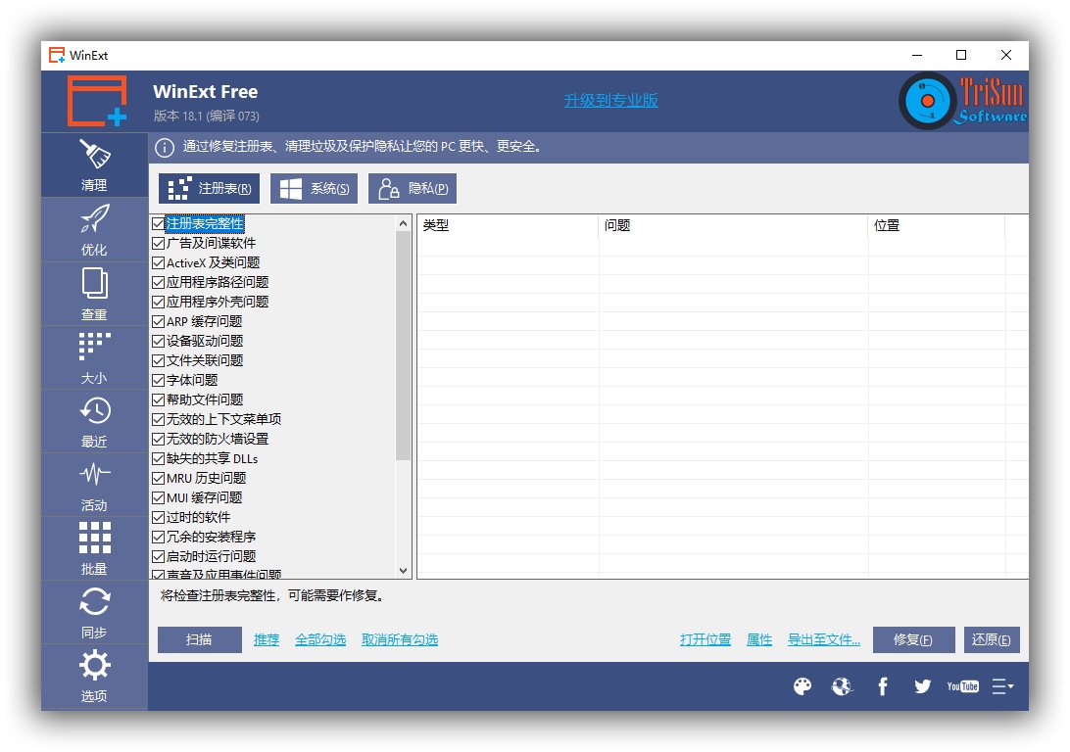
Task: Toggle 缺失的共享 DLLs checkbox
Action: [x=159, y=459]
